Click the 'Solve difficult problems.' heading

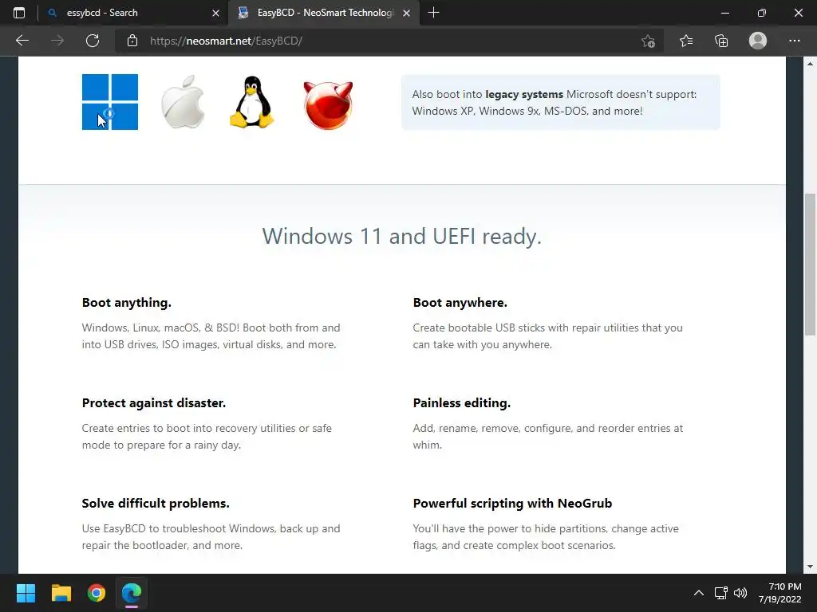156,504
